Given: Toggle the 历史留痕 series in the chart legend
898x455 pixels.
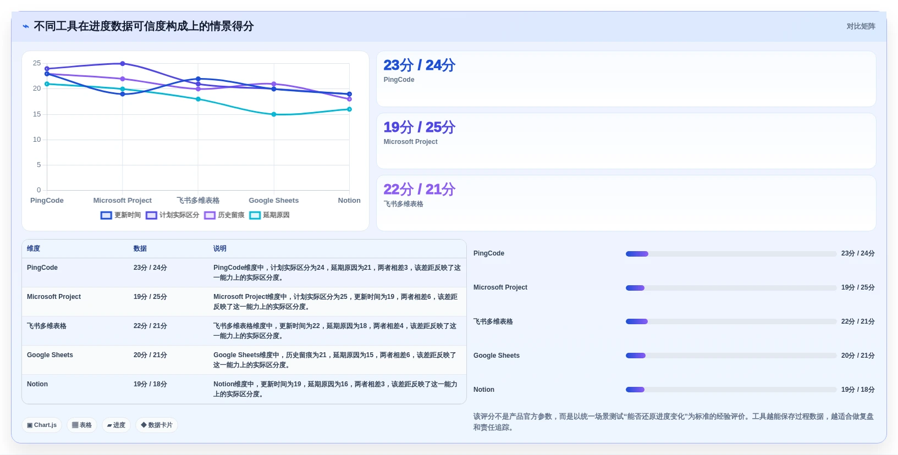Looking at the screenshot, I should point(224,215).
